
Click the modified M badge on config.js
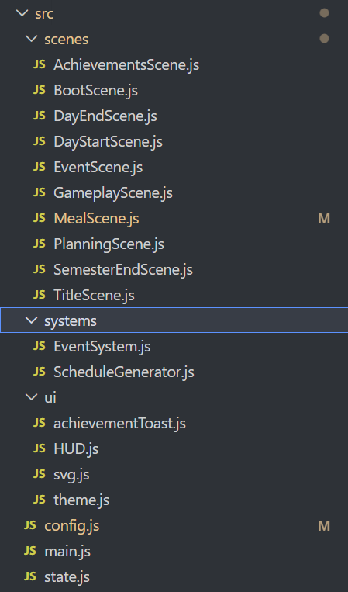(x=324, y=526)
